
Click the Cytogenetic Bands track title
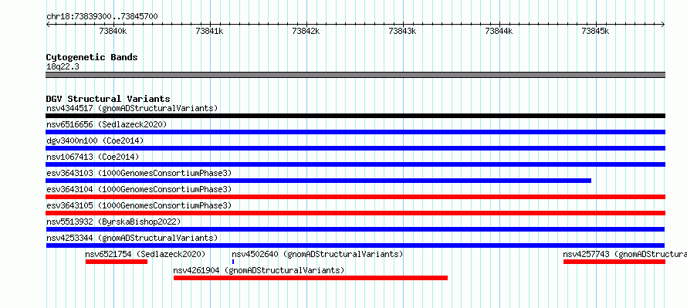click(x=92, y=57)
